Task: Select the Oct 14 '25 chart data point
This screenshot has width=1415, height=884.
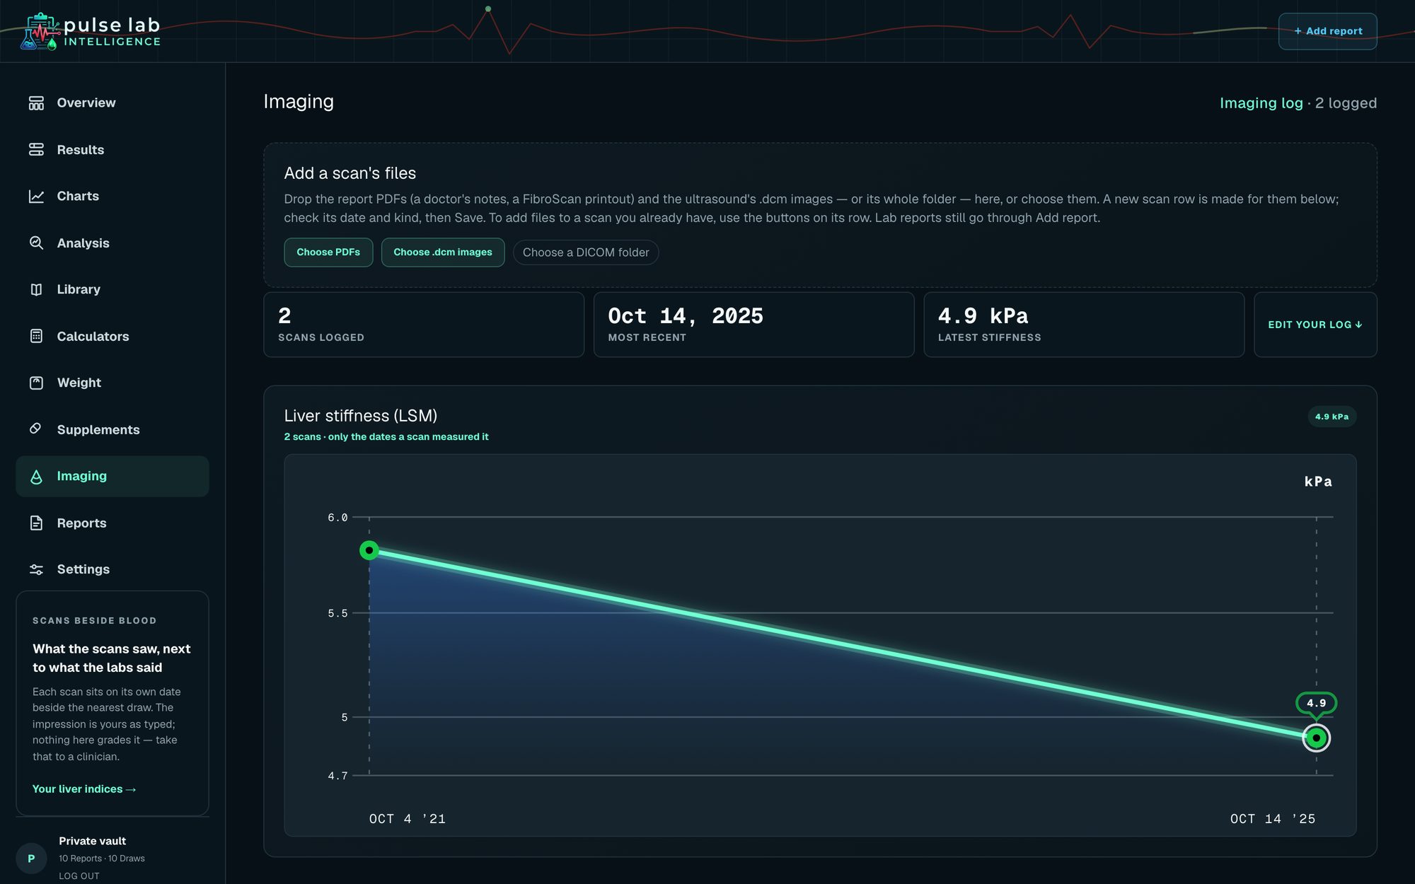Action: click(x=1316, y=738)
